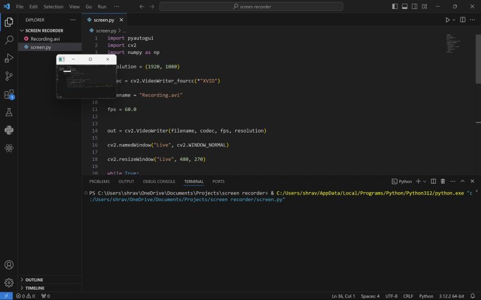Toggle the primary side bar layout

click(x=394, y=6)
